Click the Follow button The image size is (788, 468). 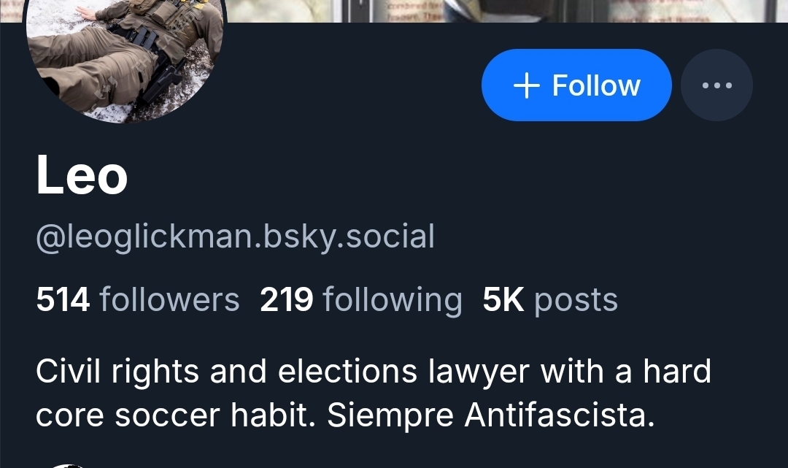tap(576, 85)
